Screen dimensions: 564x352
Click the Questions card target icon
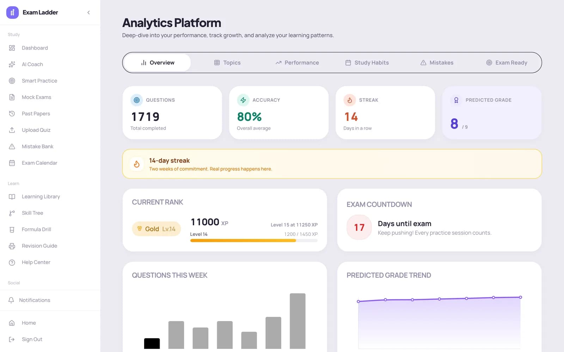(137, 100)
